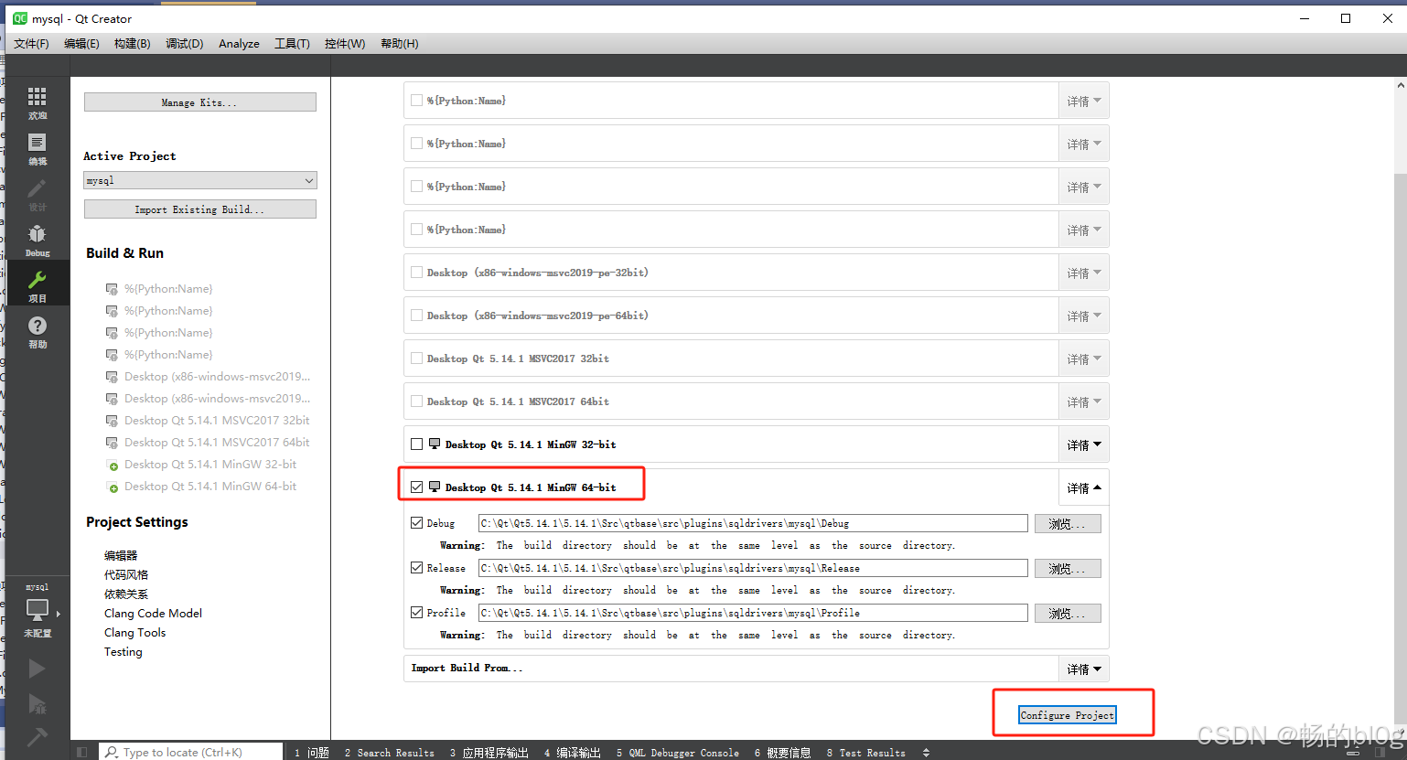
Task: Start debugging with the play-bug button
Action: tap(37, 703)
